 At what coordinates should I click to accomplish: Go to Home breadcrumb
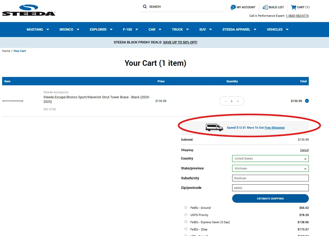6,51
